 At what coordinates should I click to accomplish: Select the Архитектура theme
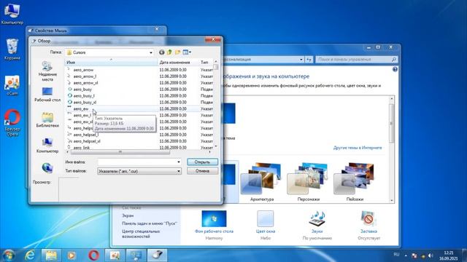262,182
